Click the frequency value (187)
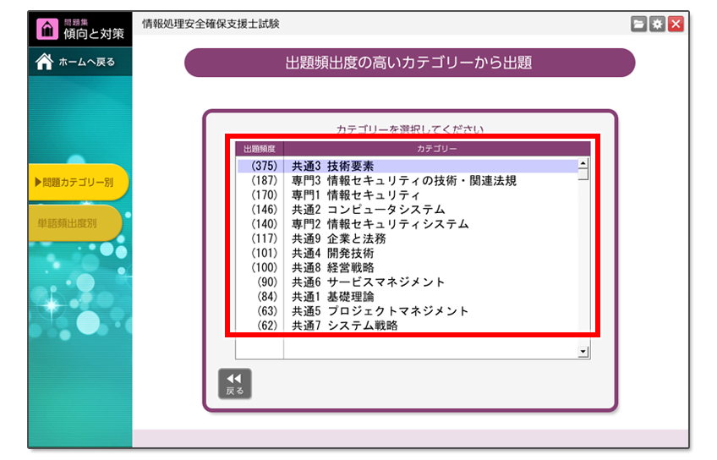The image size is (717, 460). coord(265,180)
